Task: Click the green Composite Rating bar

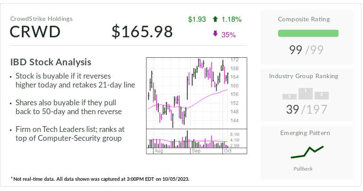Action: (x=308, y=33)
